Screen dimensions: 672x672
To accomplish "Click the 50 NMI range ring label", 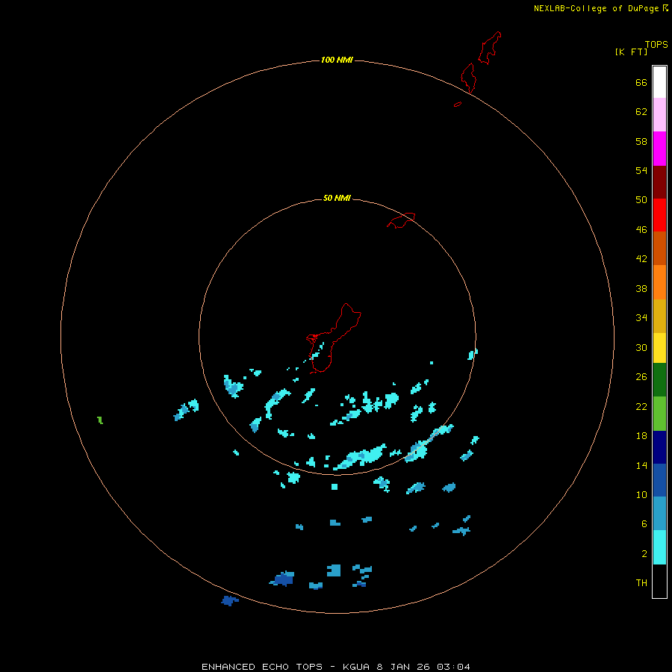I will click(337, 198).
